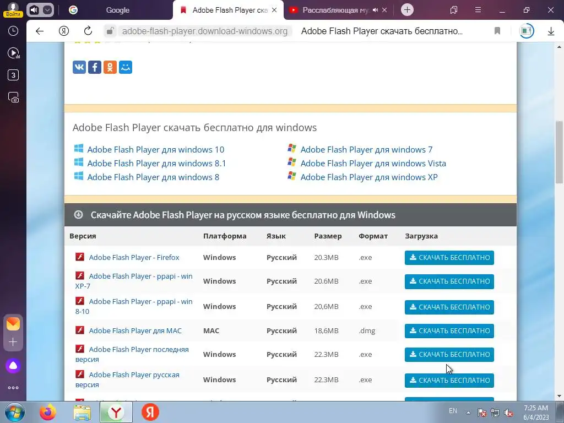Download русская версия via Скачать бесплатно
Image resolution: width=564 pixels, height=423 pixels.
click(x=449, y=381)
